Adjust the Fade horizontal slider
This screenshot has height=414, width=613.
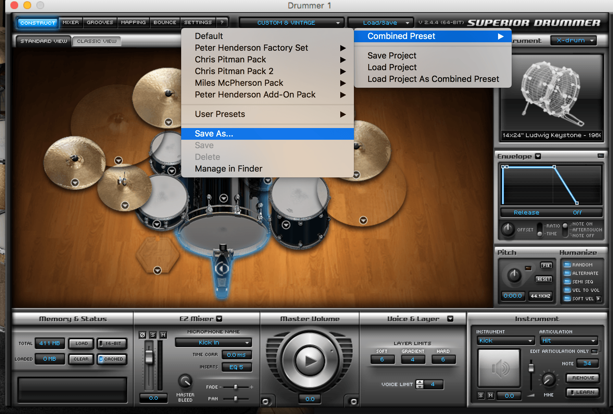tap(236, 387)
